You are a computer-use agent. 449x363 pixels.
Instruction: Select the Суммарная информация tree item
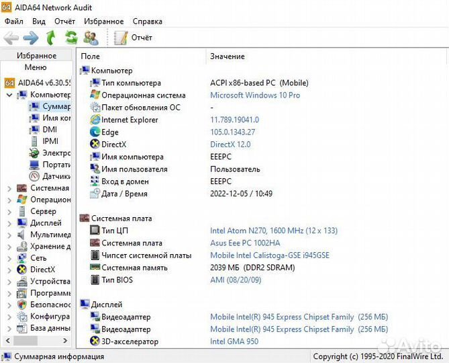click(x=50, y=106)
